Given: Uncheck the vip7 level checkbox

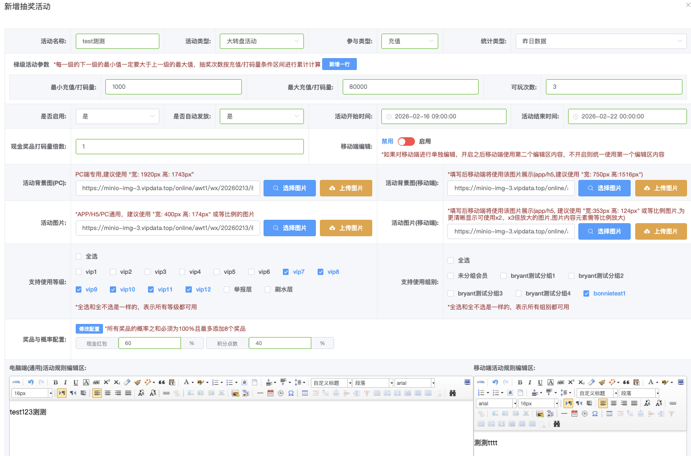Looking at the screenshot, I should (286, 272).
